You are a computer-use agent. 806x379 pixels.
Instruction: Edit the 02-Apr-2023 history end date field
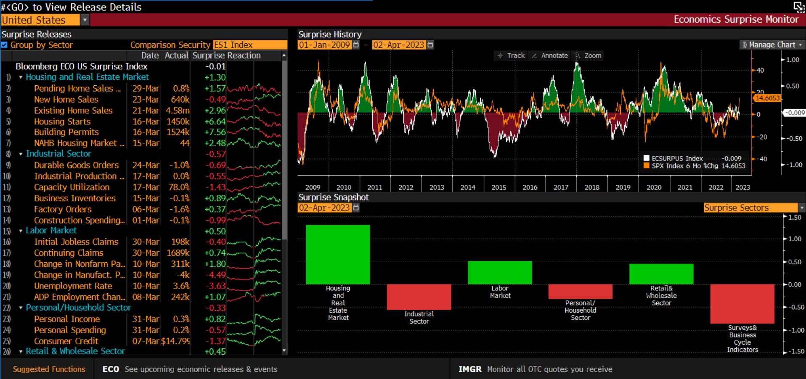tap(399, 45)
